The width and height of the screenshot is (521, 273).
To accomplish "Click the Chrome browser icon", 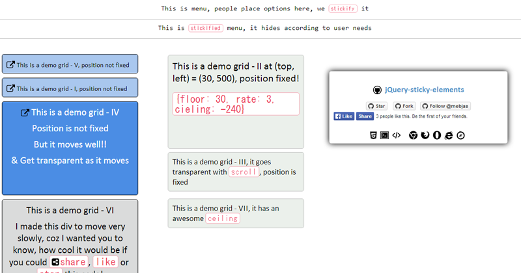I will point(413,135).
